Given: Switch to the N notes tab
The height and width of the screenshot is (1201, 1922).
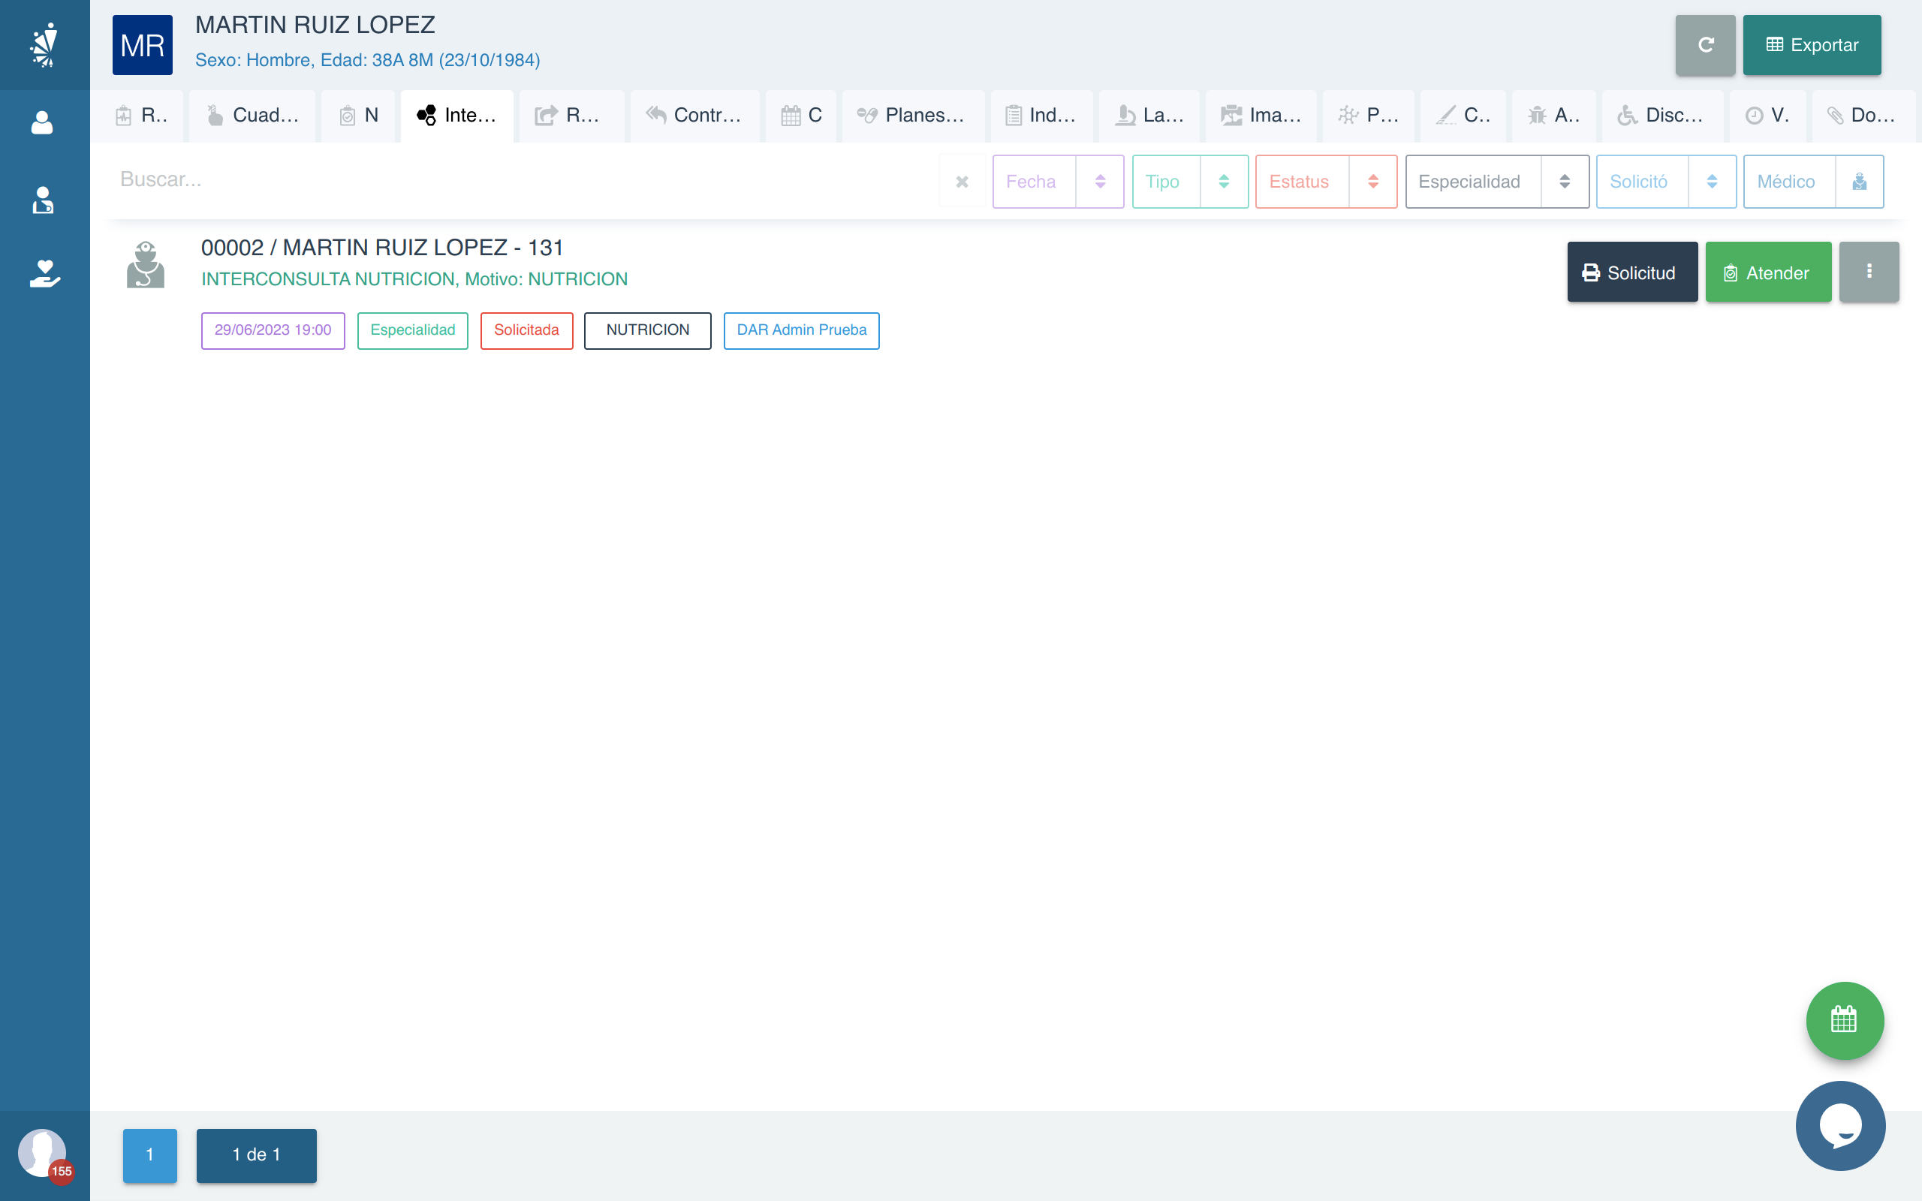Looking at the screenshot, I should [x=358, y=116].
